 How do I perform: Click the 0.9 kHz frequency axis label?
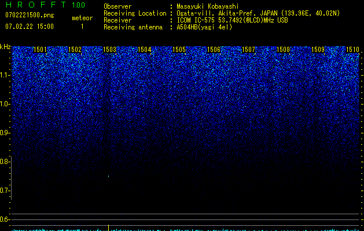(x=5, y=133)
